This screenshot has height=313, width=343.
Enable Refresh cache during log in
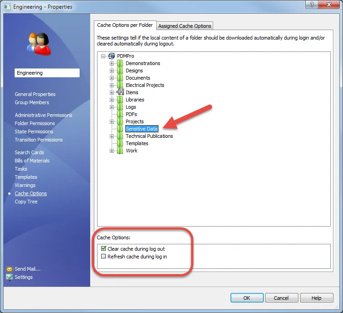pos(103,257)
